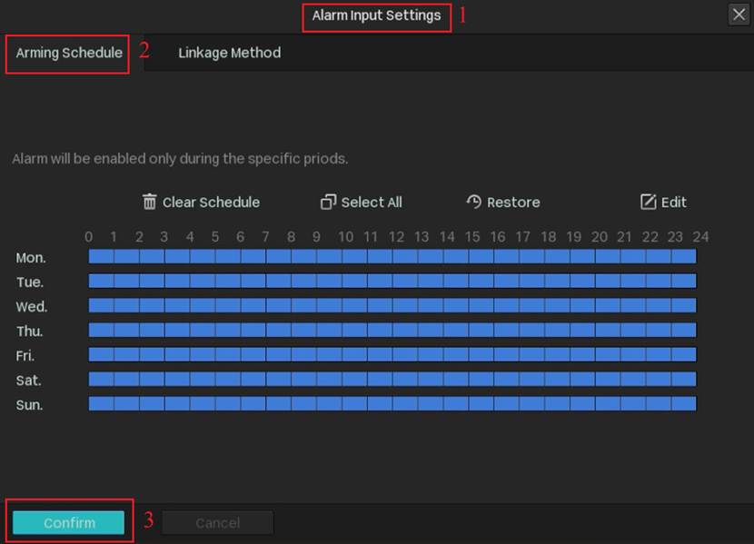Select Tuesday's 12 to 13 hour block

point(405,282)
